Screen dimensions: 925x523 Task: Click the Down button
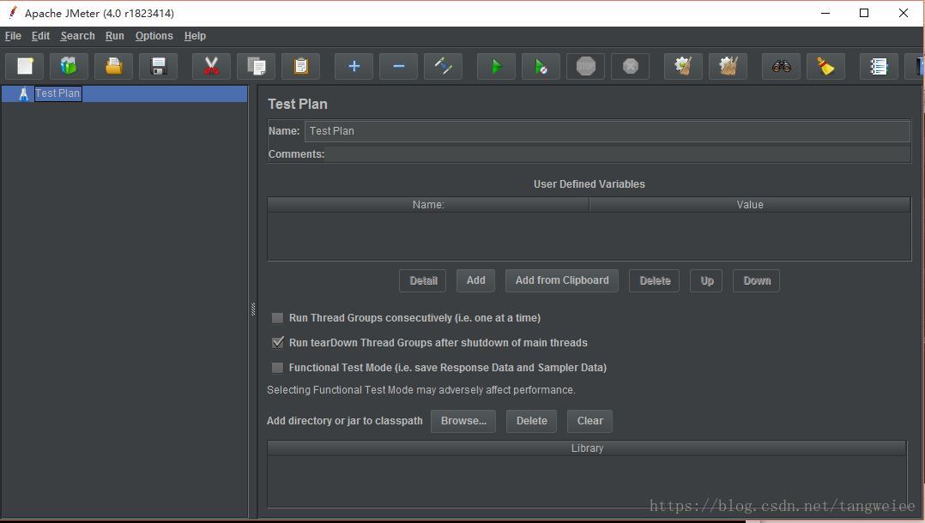coord(756,280)
